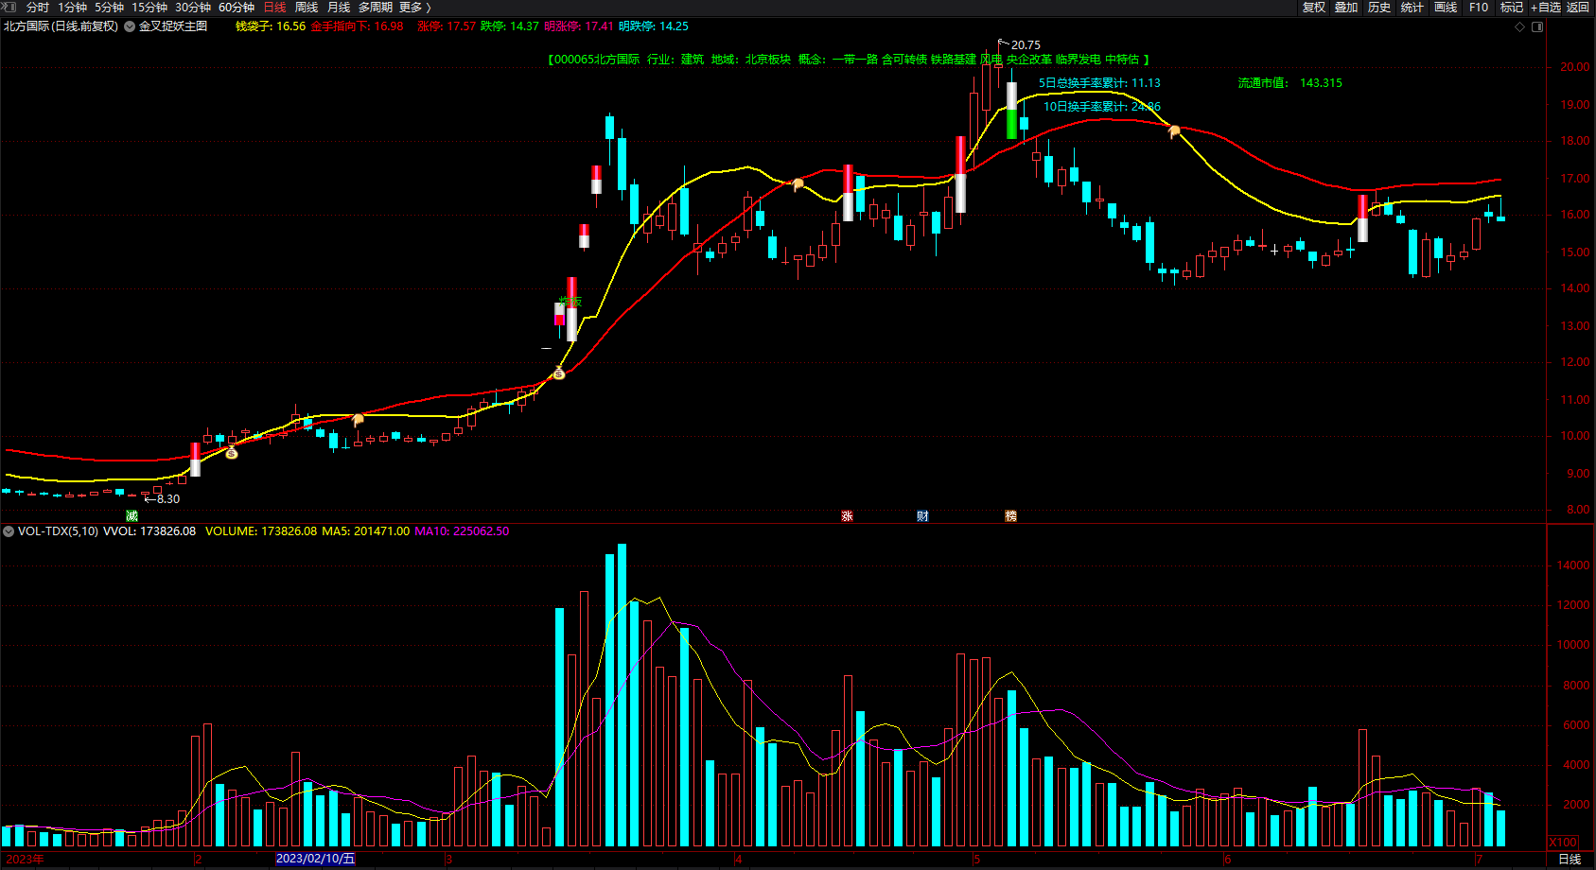
Task: Click the 10日换手率累计 label
Action: pos(1102,107)
